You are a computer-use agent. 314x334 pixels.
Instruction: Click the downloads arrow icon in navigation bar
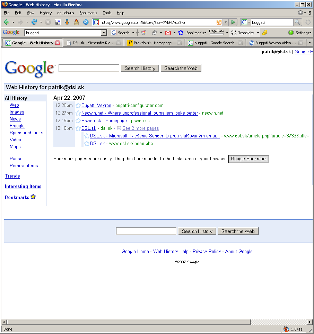(67, 22)
